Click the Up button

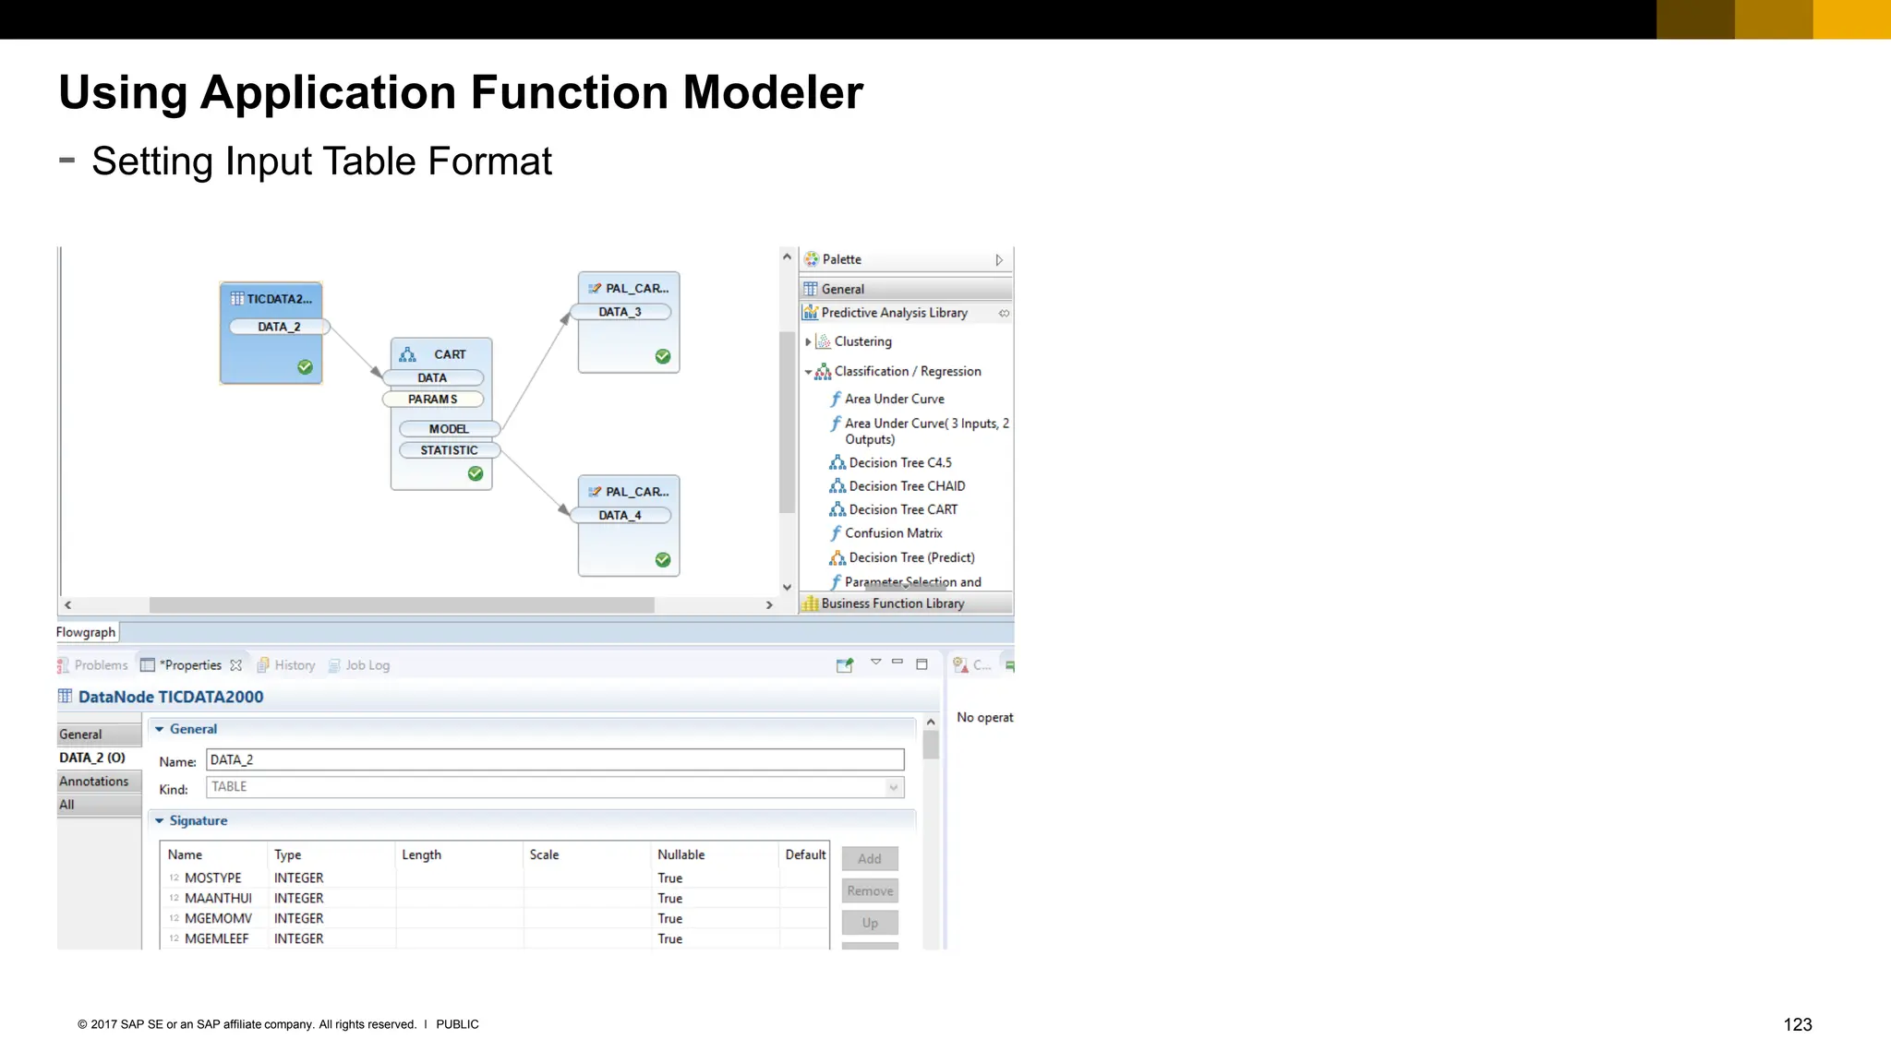870,923
